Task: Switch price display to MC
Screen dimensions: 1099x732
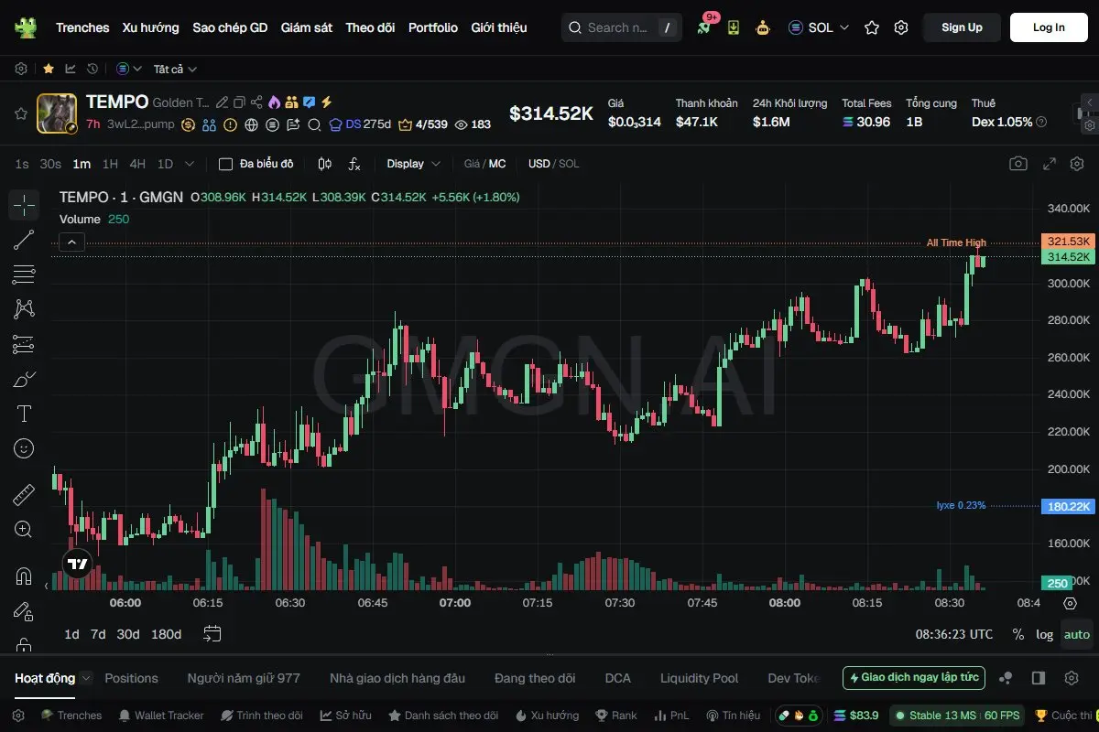Action: pyautogui.click(x=497, y=164)
